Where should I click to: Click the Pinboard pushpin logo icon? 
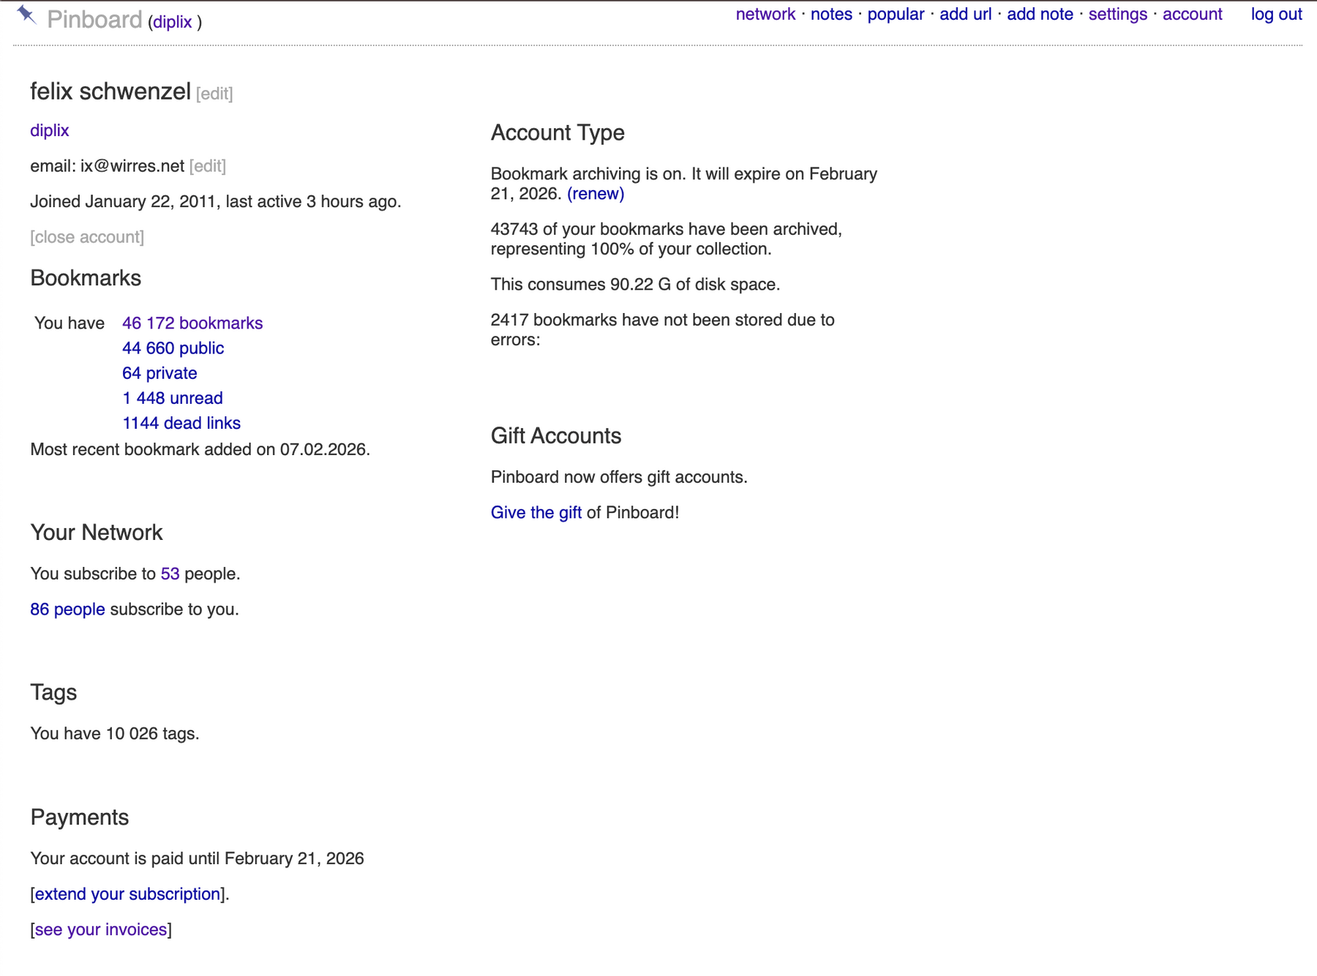[x=27, y=15]
